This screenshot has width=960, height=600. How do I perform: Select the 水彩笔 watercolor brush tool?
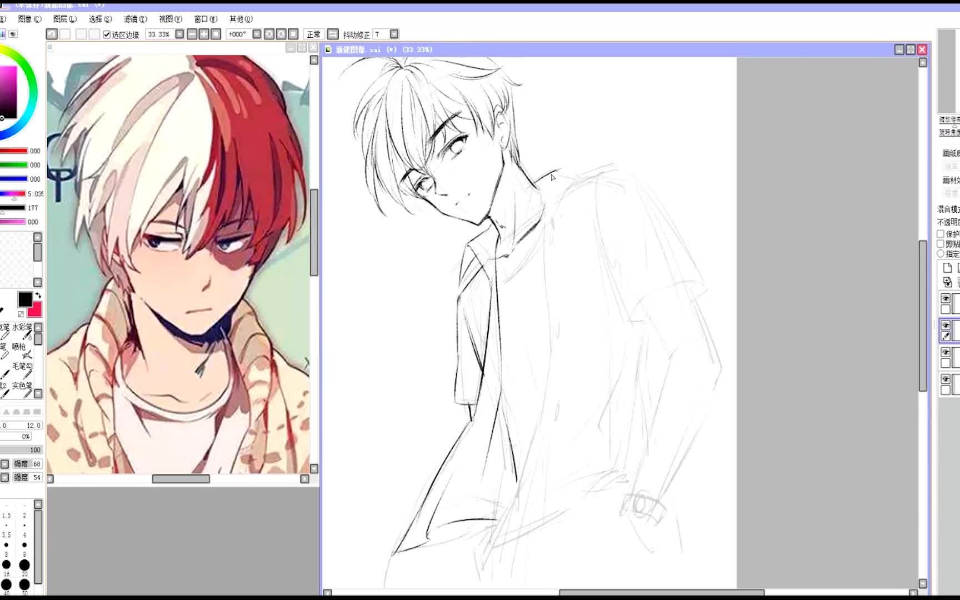click(x=22, y=331)
